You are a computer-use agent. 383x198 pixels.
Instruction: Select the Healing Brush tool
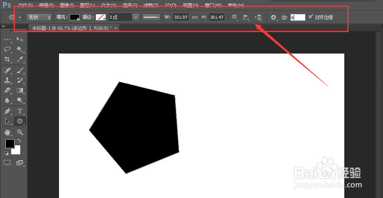[7, 71]
